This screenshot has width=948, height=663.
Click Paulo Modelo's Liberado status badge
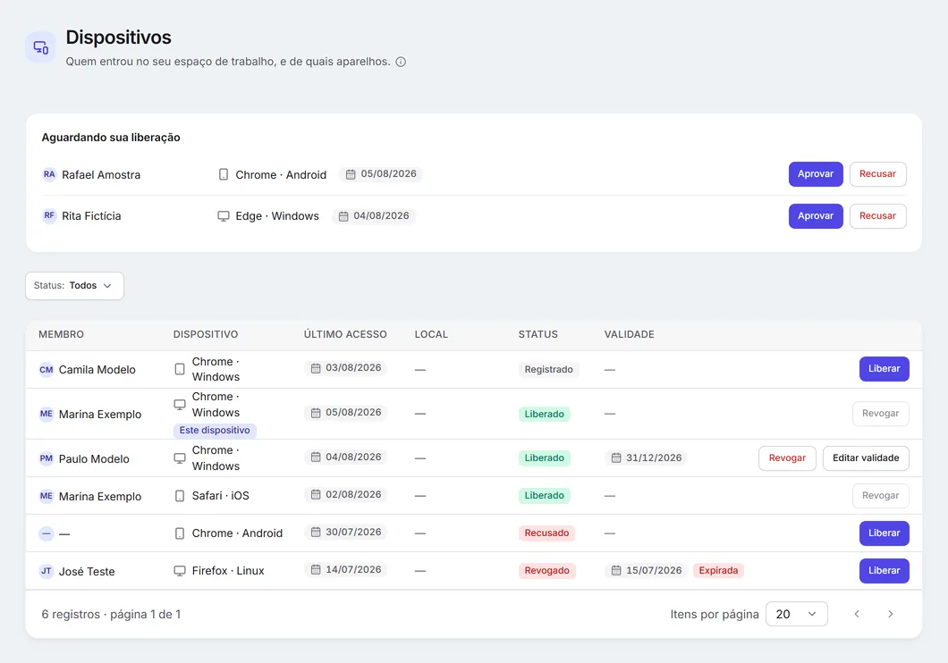point(544,458)
